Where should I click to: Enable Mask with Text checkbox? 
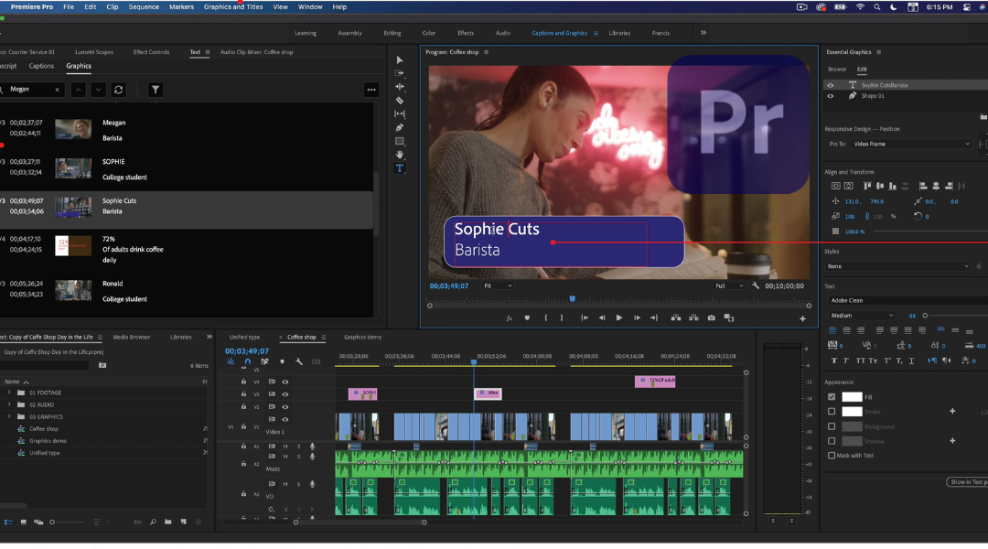click(831, 455)
